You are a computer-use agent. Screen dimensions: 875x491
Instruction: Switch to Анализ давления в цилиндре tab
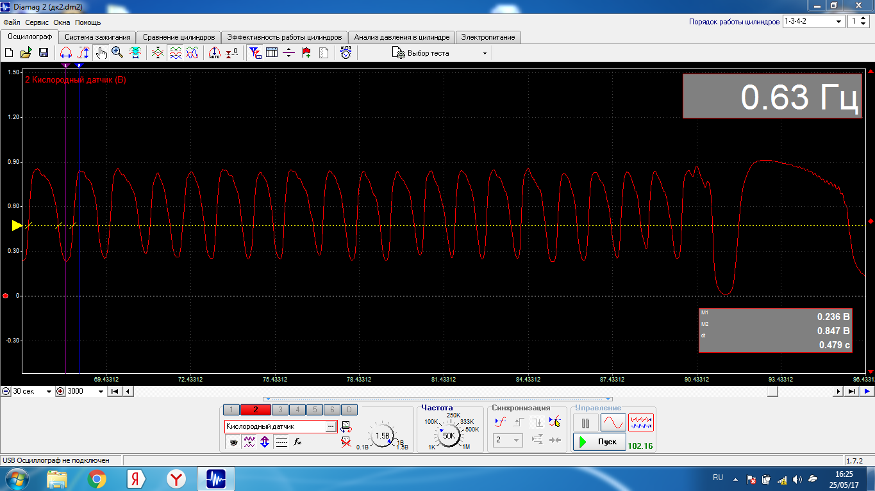[x=402, y=37]
